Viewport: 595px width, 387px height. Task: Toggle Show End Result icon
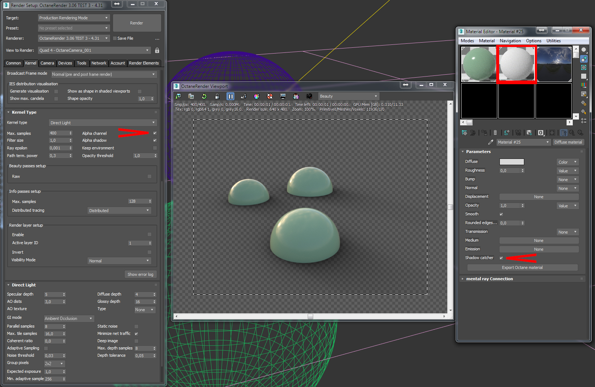click(x=564, y=133)
